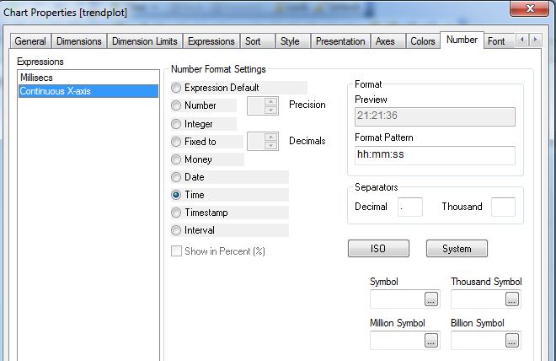Click Billion Symbol text field
Screen dimensions: 556x361
click(x=478, y=341)
